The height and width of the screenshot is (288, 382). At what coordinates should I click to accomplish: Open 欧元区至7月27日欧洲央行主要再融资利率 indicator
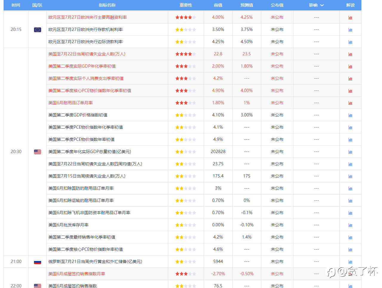[x=88, y=17]
